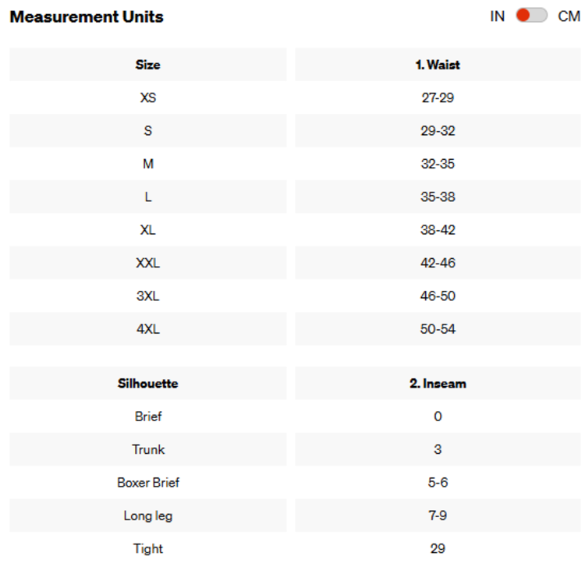Click the 1. Waist column header
The height and width of the screenshot is (567, 585).
click(437, 65)
